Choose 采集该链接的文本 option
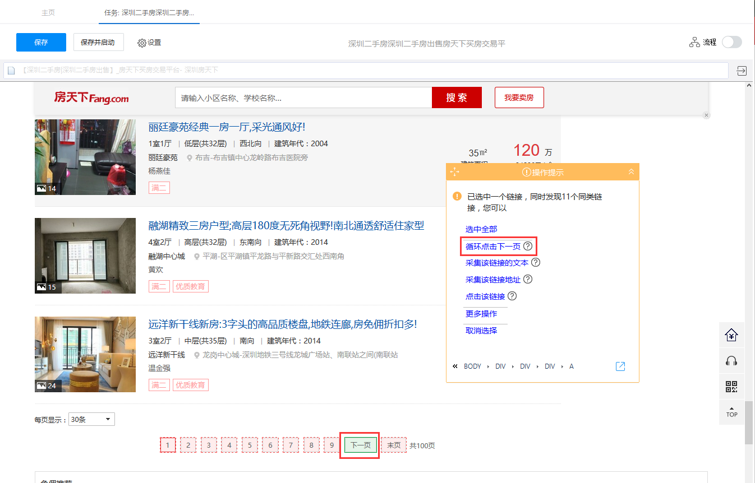The image size is (755, 483). (x=497, y=263)
